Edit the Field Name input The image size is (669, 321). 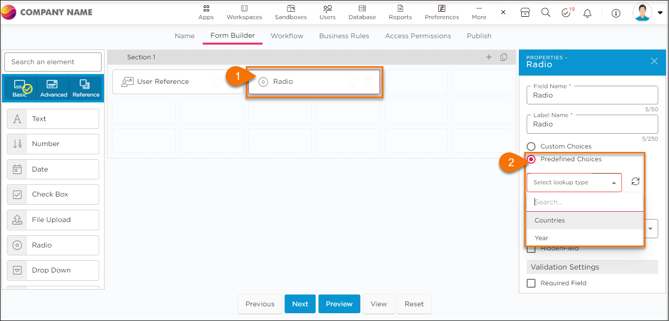(x=592, y=95)
